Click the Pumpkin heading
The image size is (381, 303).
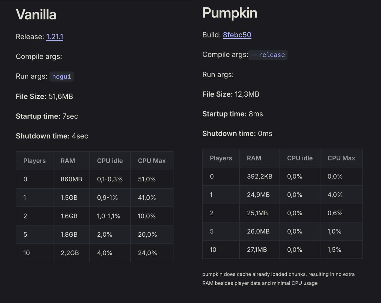pos(230,13)
